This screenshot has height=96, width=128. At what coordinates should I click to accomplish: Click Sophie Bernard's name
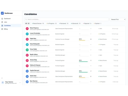coord(35,70)
